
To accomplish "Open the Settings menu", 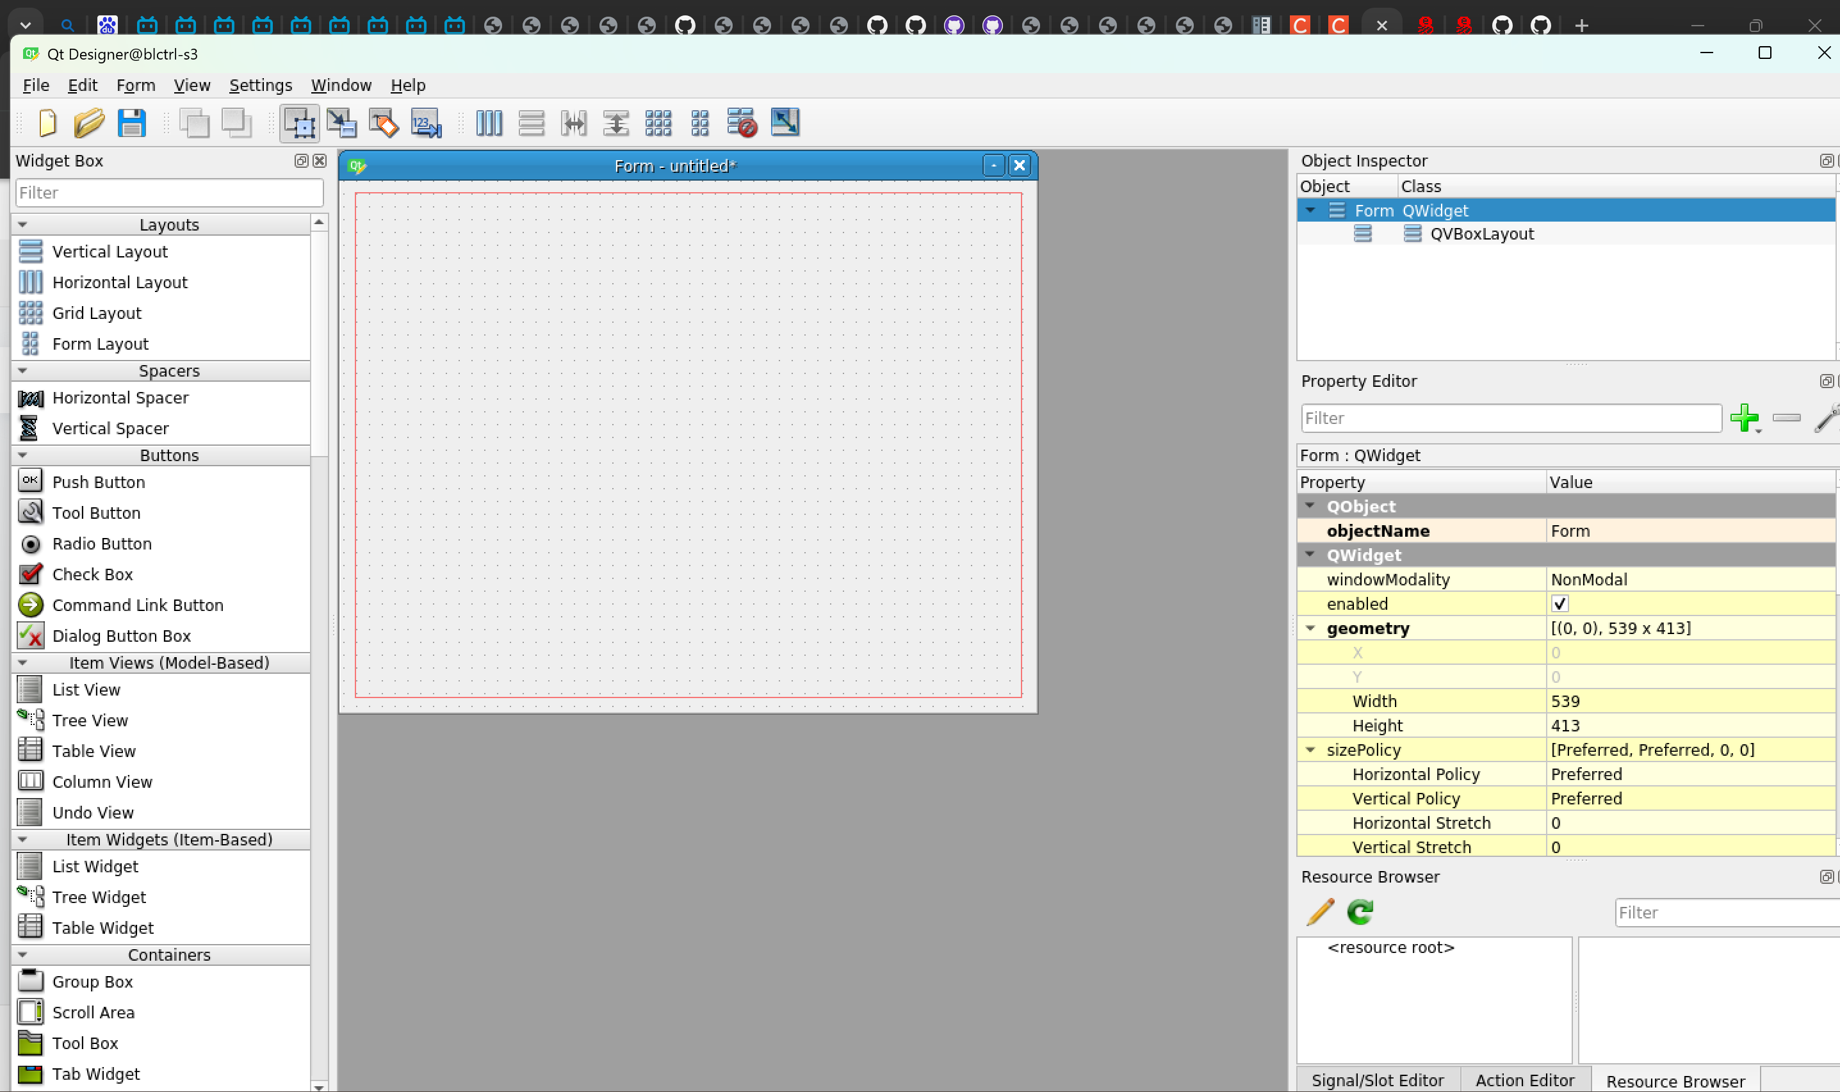I will click(x=261, y=85).
